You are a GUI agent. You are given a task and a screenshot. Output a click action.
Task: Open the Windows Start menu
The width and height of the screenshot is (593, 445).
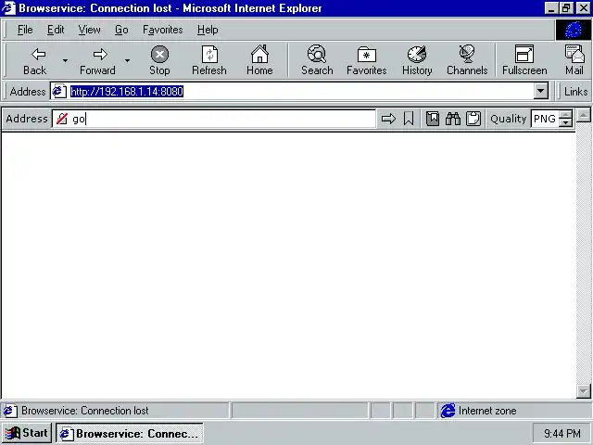pyautogui.click(x=27, y=433)
